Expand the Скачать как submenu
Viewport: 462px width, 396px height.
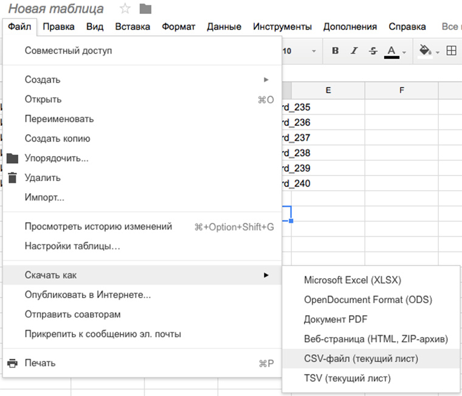(266, 275)
